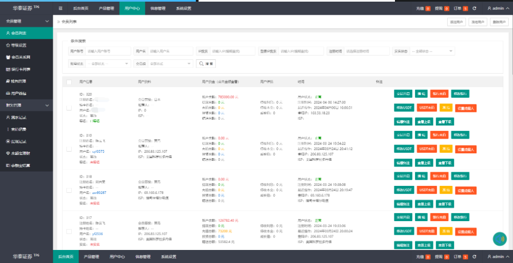Click the 126782.40 balance value for ID 317
513x263 pixels.
point(227,220)
